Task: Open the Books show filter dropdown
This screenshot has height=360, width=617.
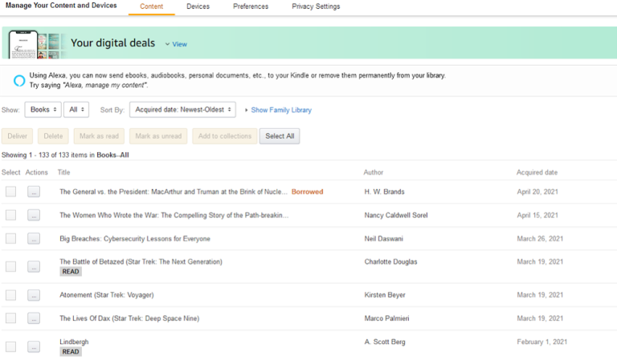Action: tap(43, 110)
